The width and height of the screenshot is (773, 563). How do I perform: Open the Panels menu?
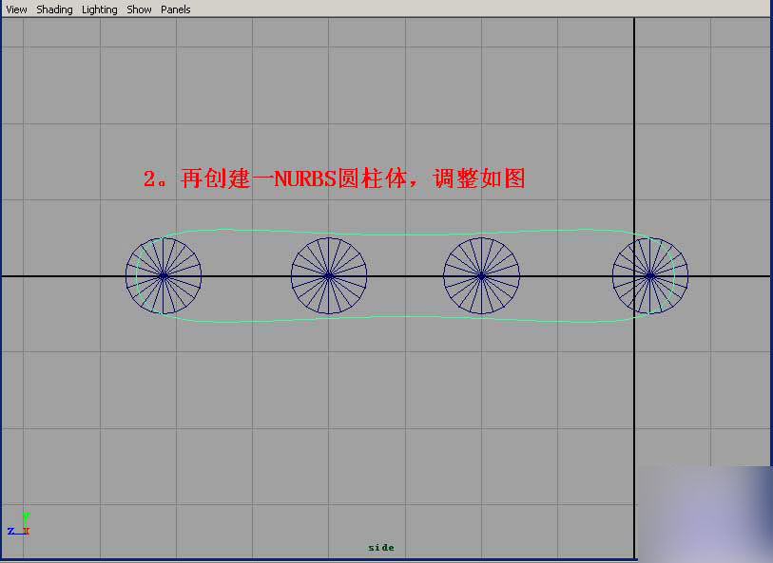click(x=176, y=9)
